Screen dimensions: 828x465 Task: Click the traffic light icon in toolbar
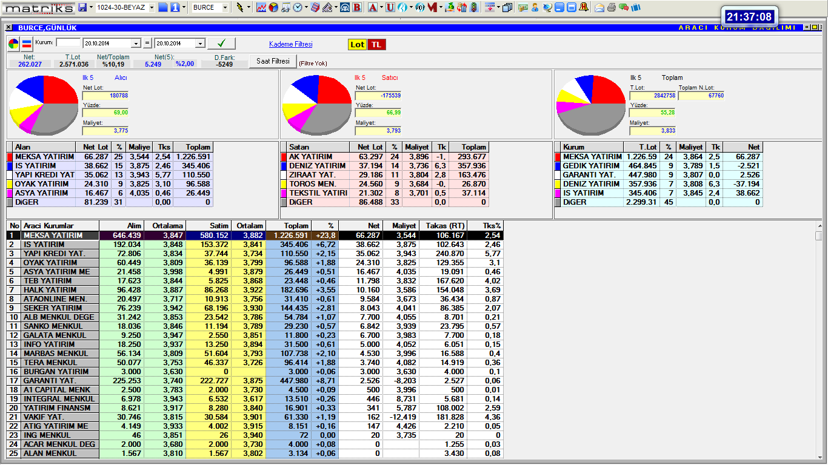[473, 8]
